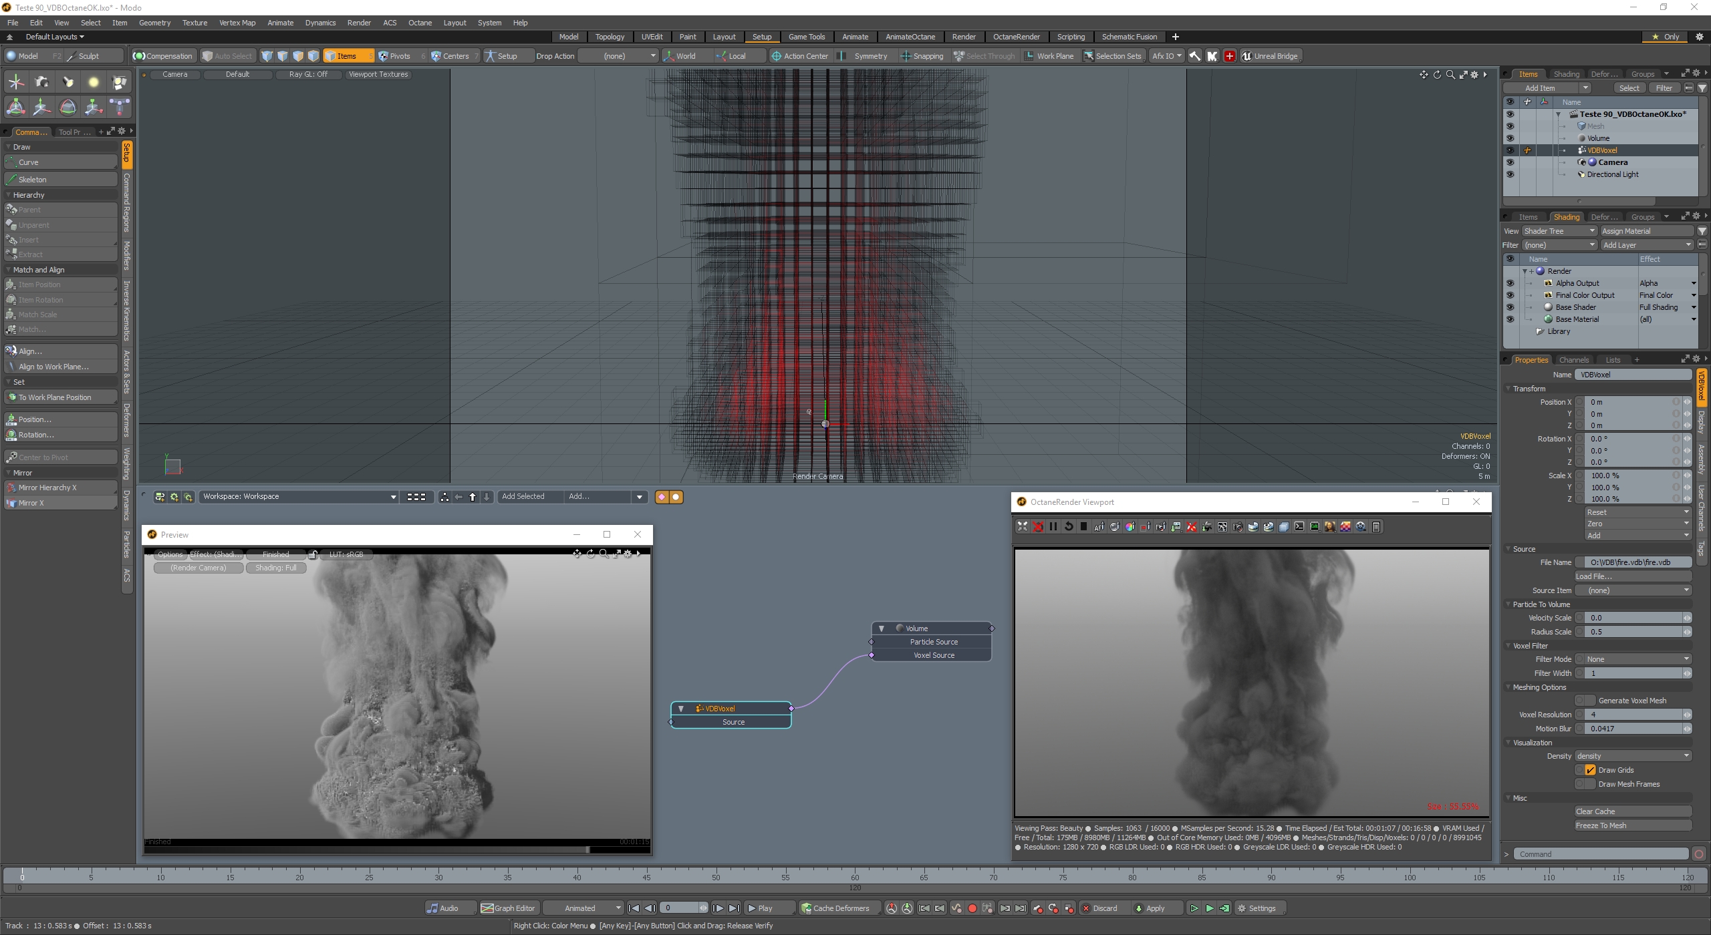The image size is (1711, 935).
Task: Uncheck Draw Grids checkbox
Action: click(x=1590, y=770)
